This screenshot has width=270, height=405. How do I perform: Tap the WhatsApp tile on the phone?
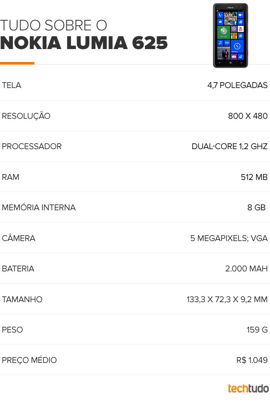[x=240, y=36]
